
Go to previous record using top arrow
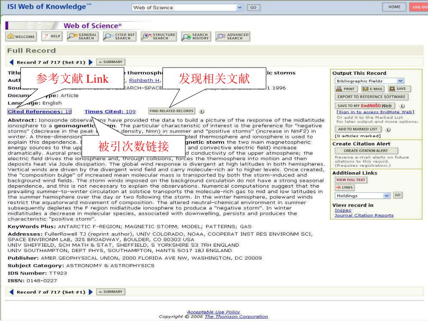(11, 62)
